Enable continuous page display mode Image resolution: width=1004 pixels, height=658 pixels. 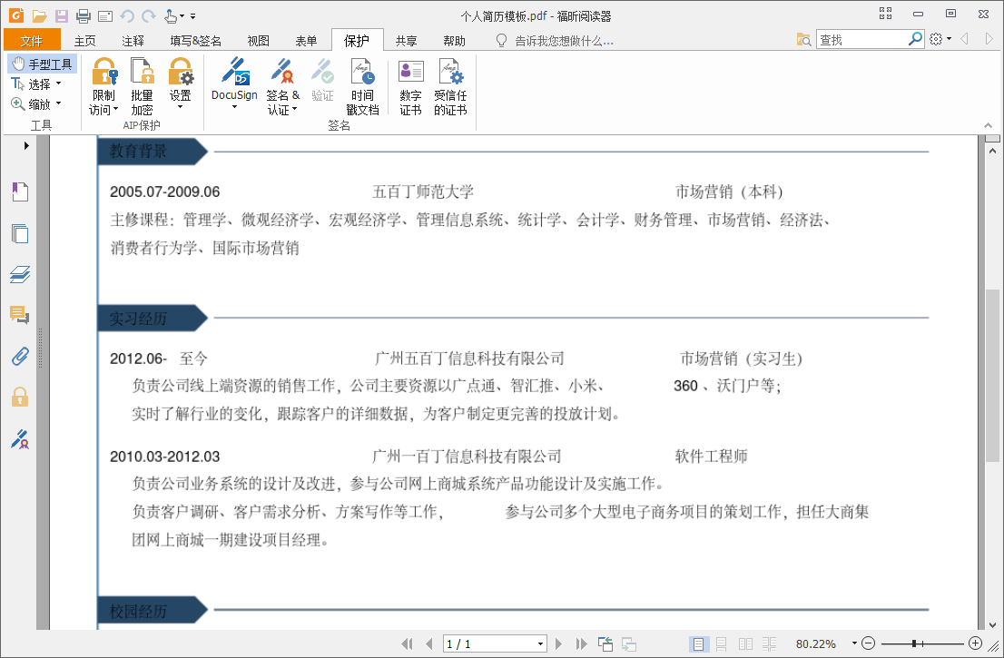(x=720, y=643)
